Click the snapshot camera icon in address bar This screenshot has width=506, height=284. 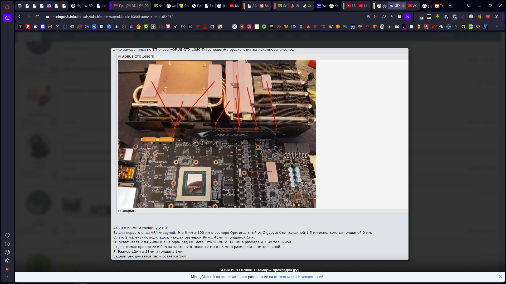point(368,17)
